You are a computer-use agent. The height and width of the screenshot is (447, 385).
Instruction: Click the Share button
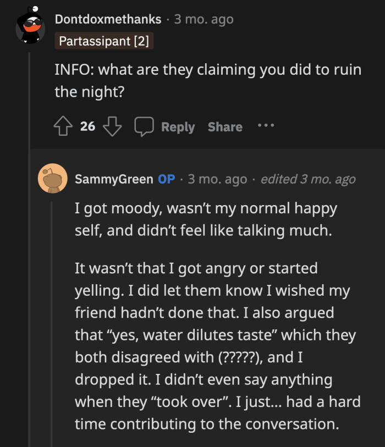[x=224, y=126]
